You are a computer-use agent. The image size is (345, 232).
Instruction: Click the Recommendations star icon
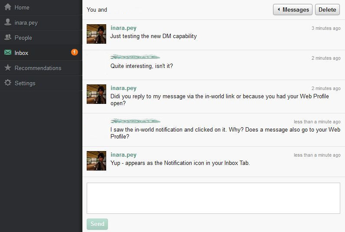coord(7,68)
